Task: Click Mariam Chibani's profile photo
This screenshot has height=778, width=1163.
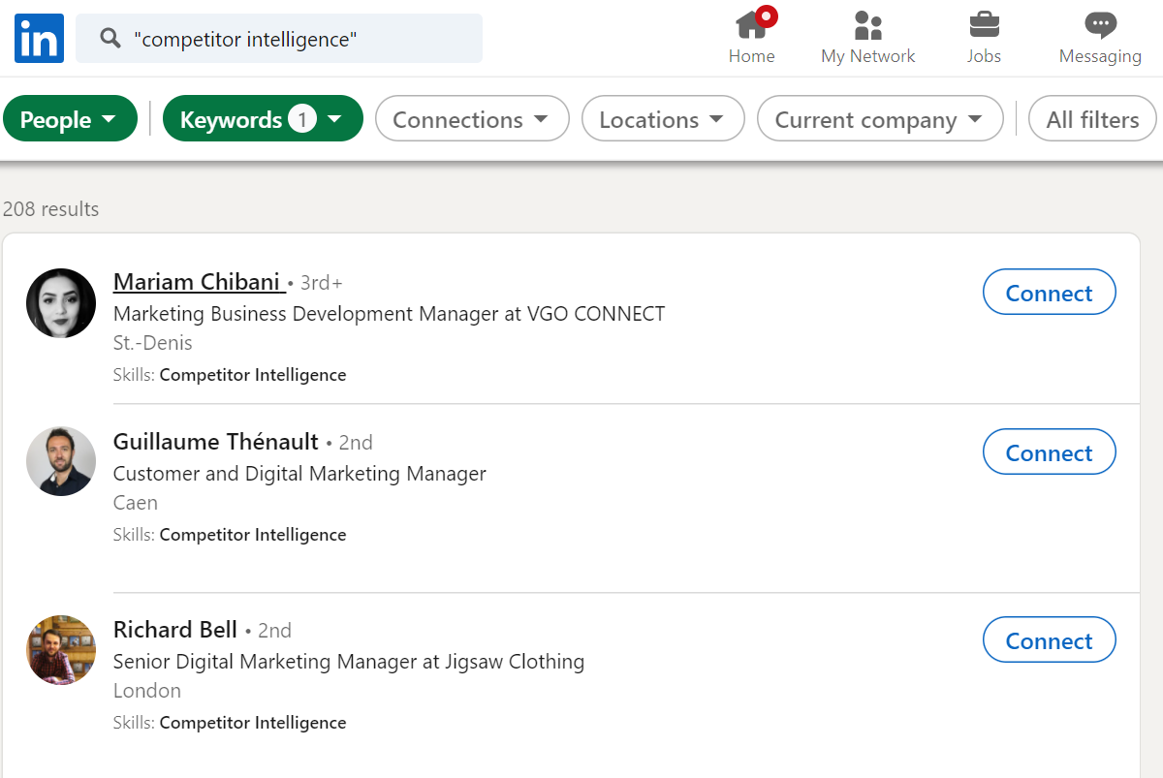Action: (x=61, y=303)
